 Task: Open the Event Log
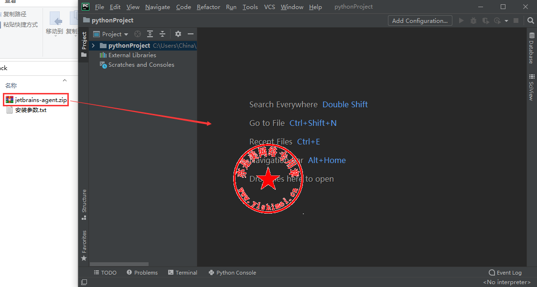(x=505, y=273)
